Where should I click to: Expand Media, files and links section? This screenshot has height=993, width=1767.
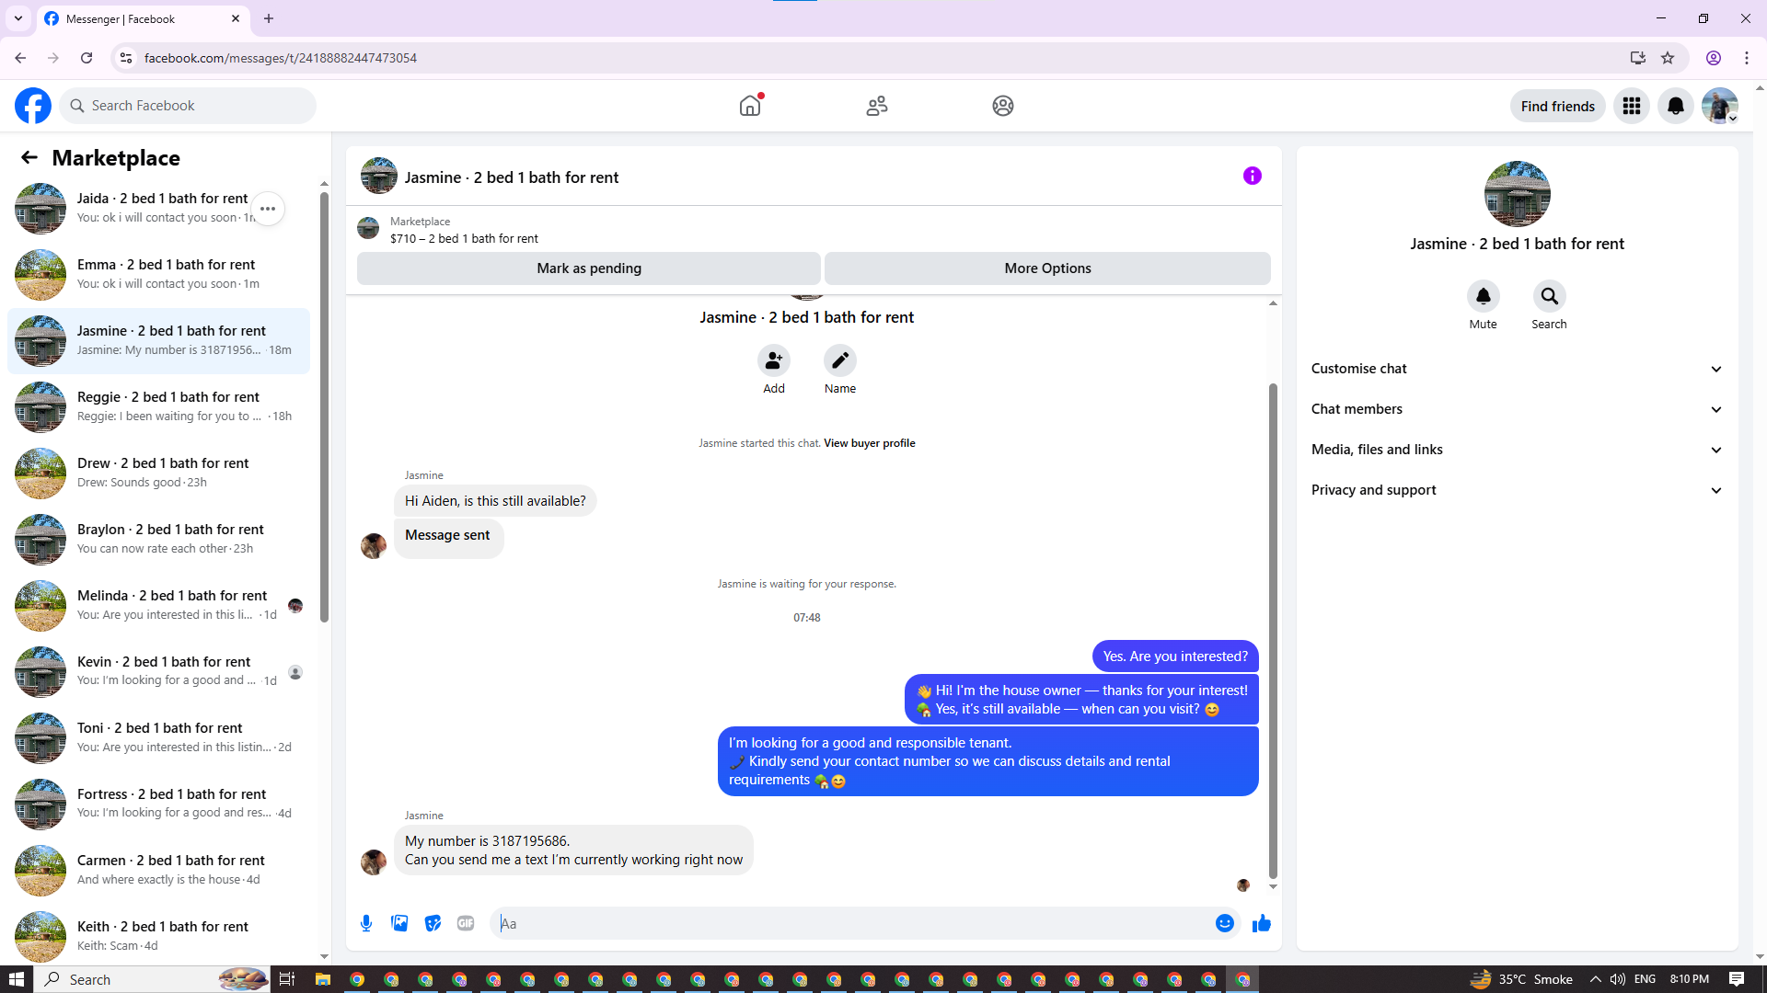(x=1517, y=450)
